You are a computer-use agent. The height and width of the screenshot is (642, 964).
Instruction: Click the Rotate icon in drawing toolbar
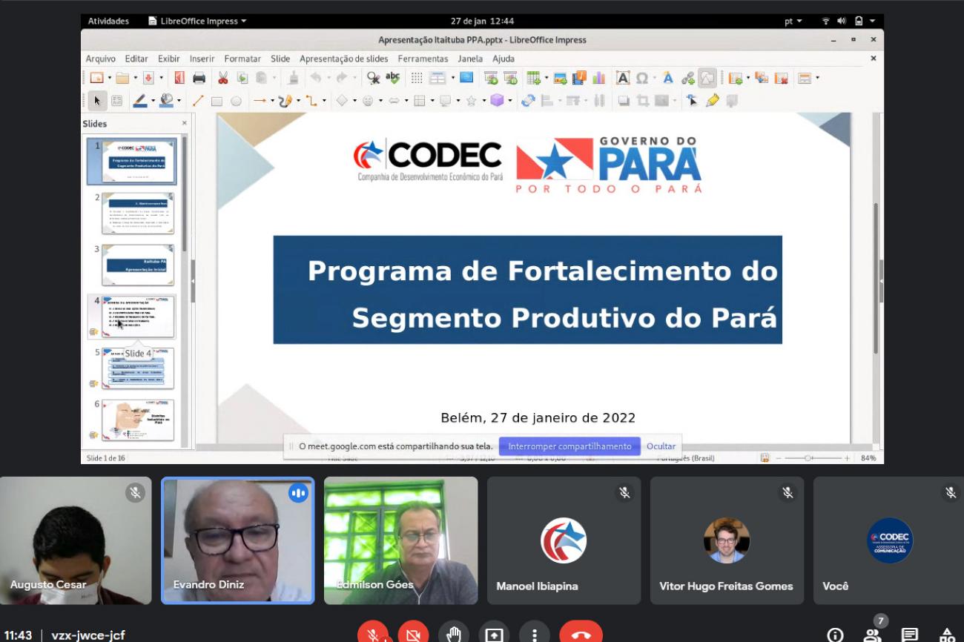tap(527, 100)
